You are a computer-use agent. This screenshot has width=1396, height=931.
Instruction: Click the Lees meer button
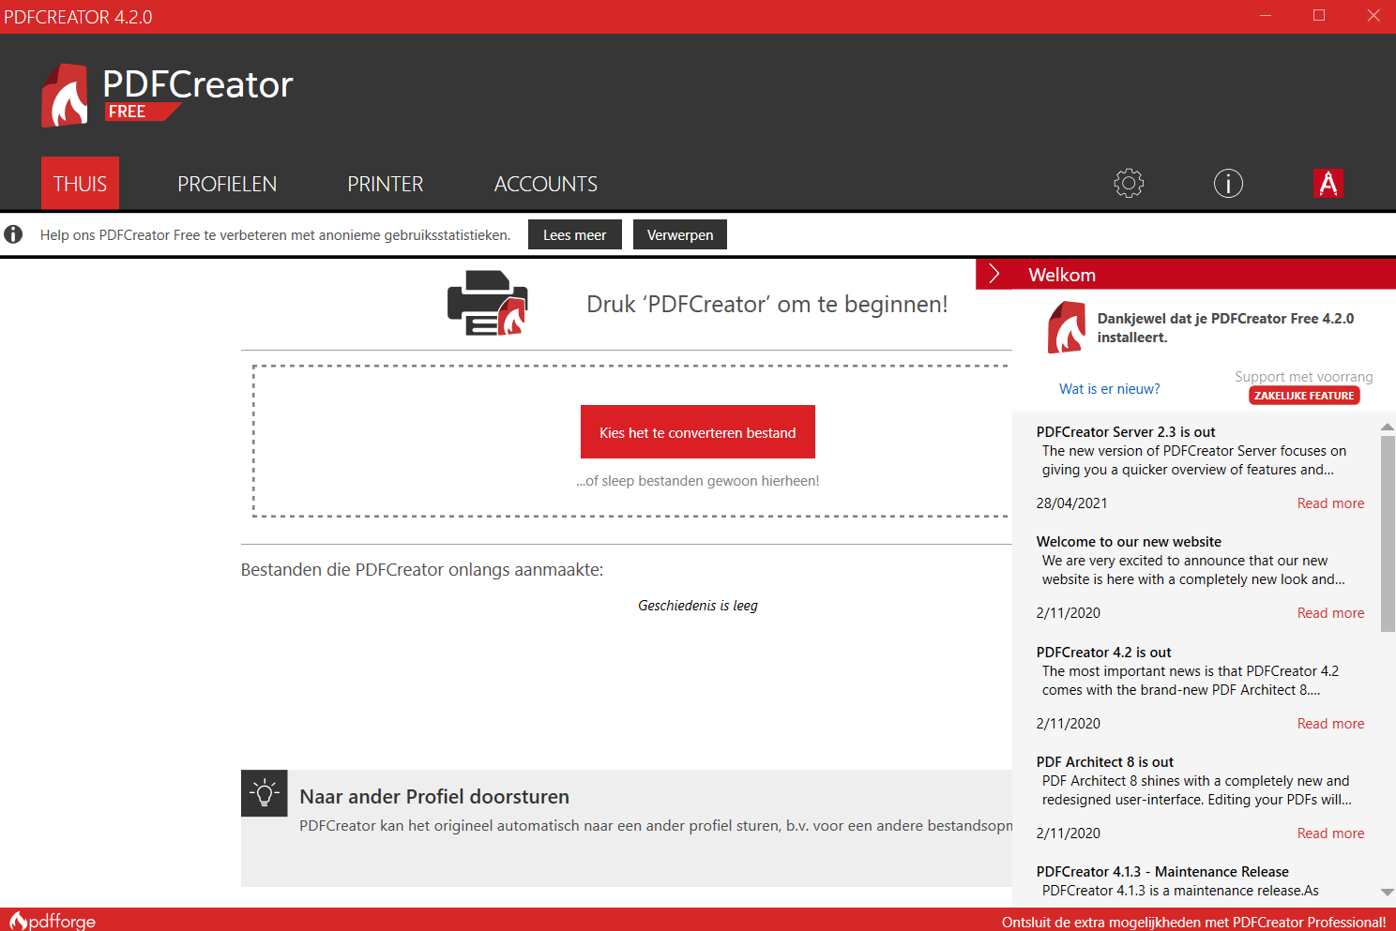575,234
